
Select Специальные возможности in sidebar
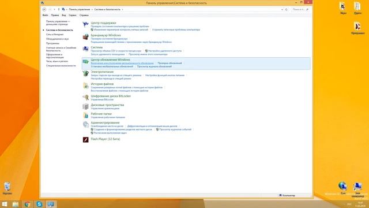[61, 66]
